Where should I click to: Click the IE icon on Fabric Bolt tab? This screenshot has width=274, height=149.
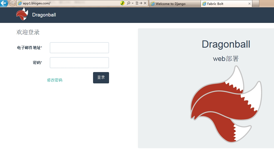point(204,4)
